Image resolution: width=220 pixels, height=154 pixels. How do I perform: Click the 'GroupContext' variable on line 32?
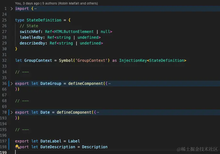pos(38,61)
